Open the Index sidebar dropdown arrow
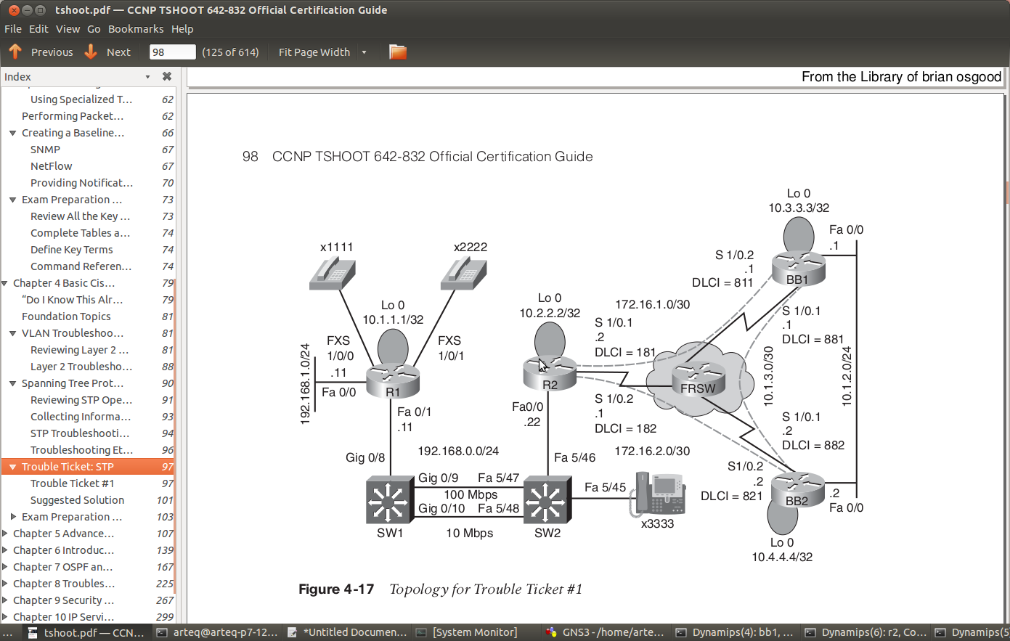Image resolution: width=1010 pixels, height=641 pixels. tap(147, 77)
